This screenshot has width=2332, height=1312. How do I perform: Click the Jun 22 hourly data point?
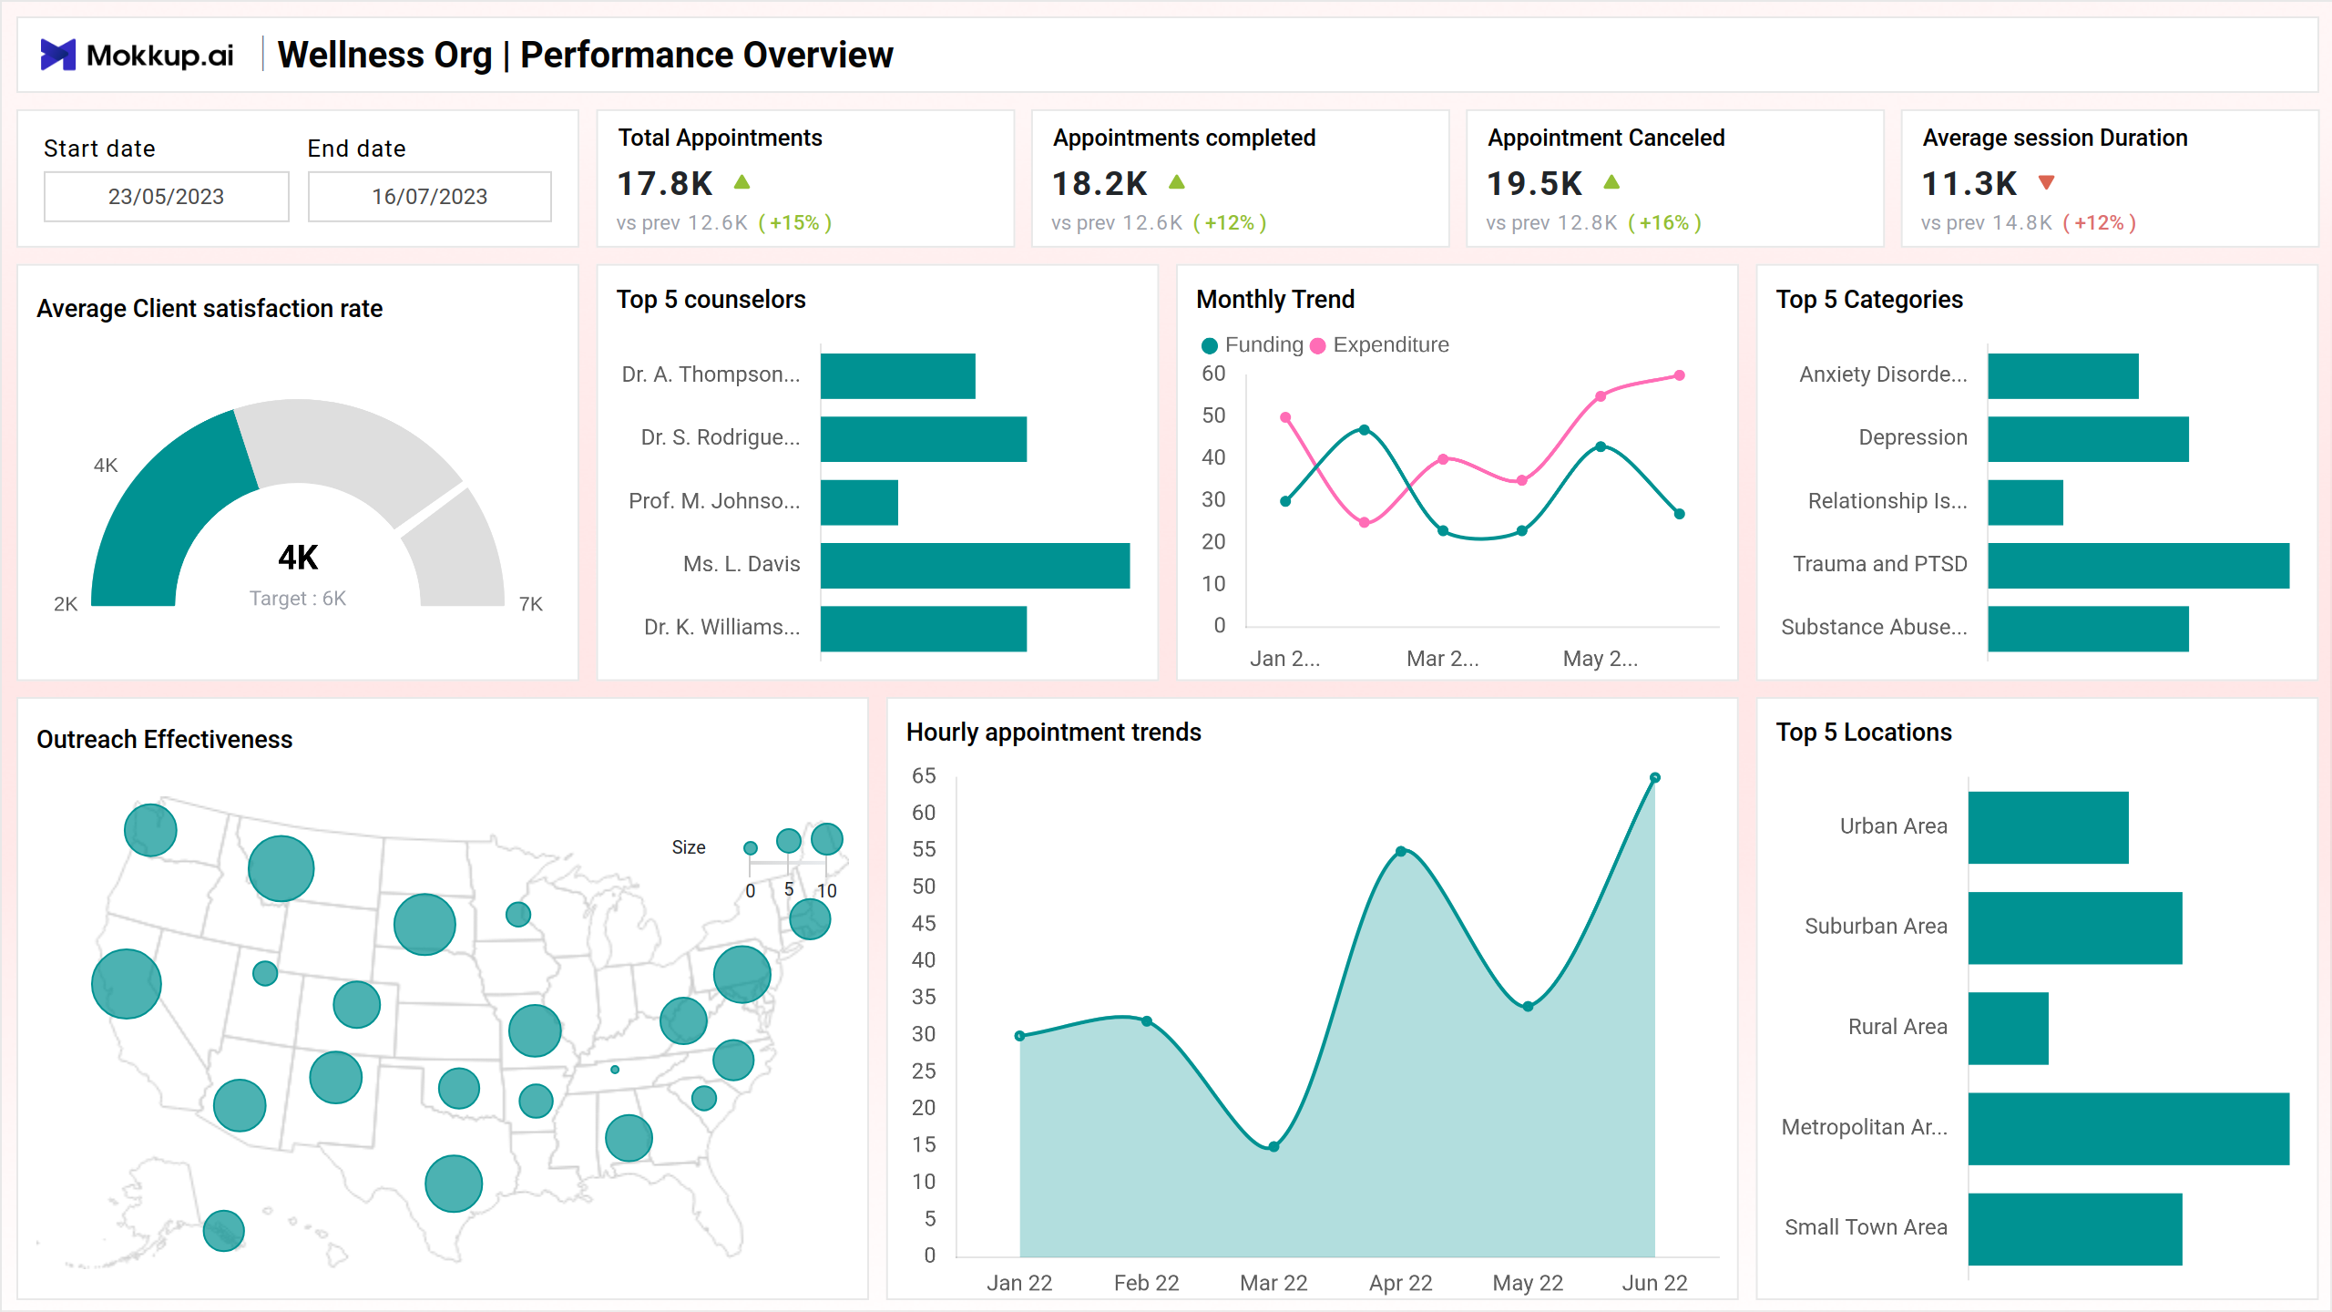pyautogui.click(x=1655, y=778)
